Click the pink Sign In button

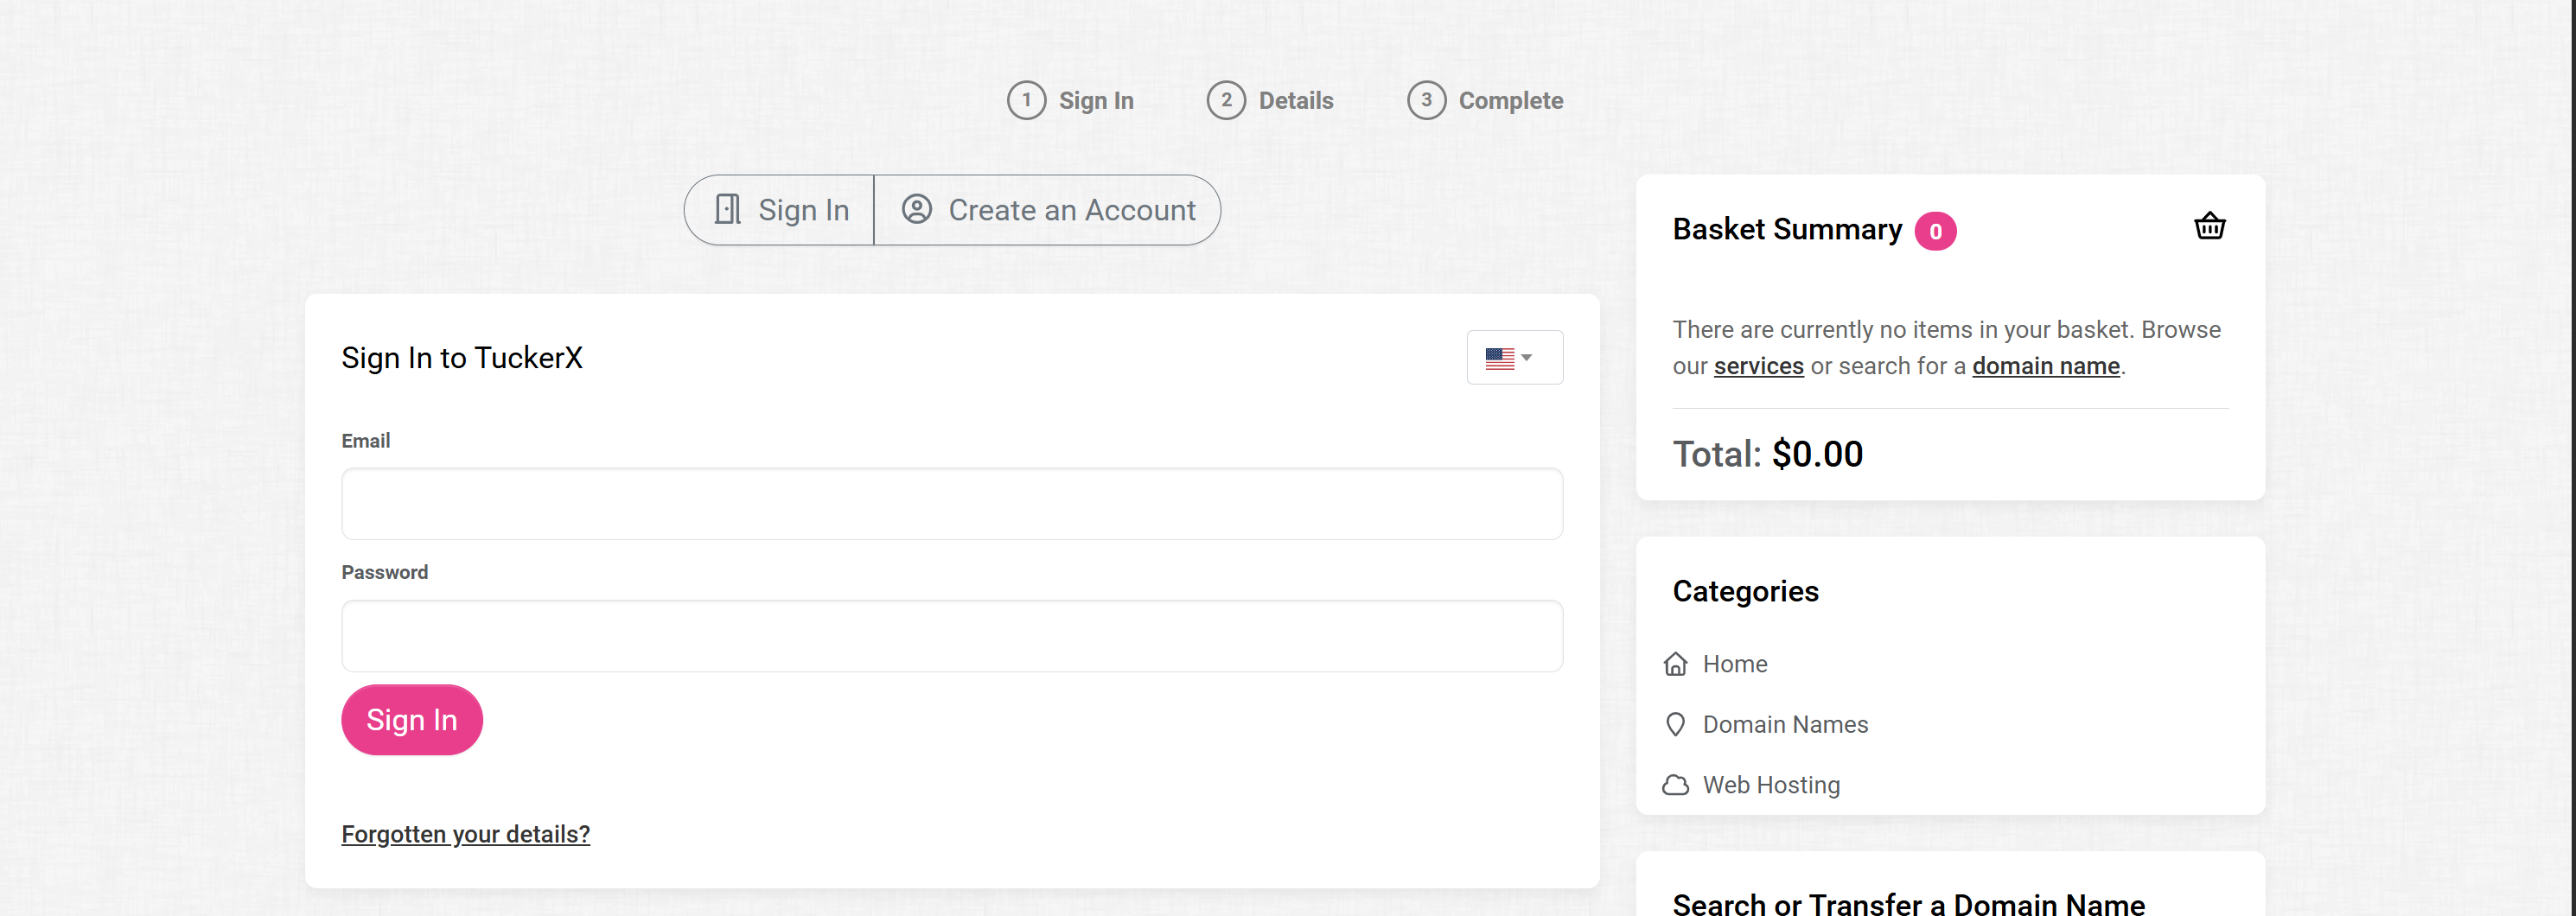click(412, 720)
